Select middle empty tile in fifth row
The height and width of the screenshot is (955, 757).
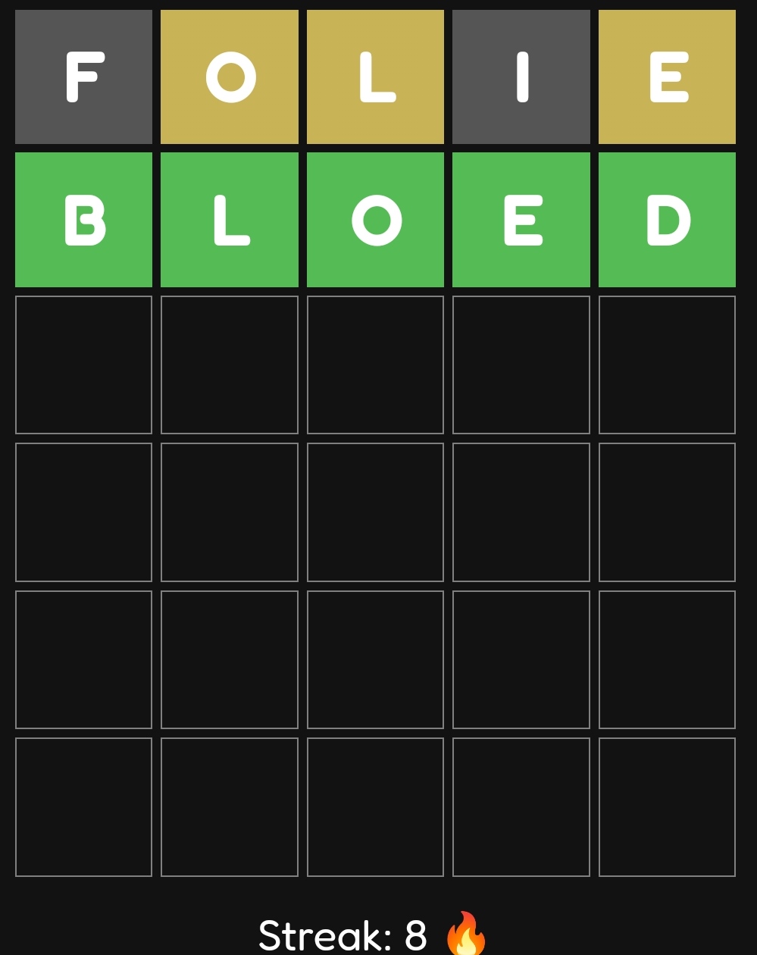tap(375, 659)
